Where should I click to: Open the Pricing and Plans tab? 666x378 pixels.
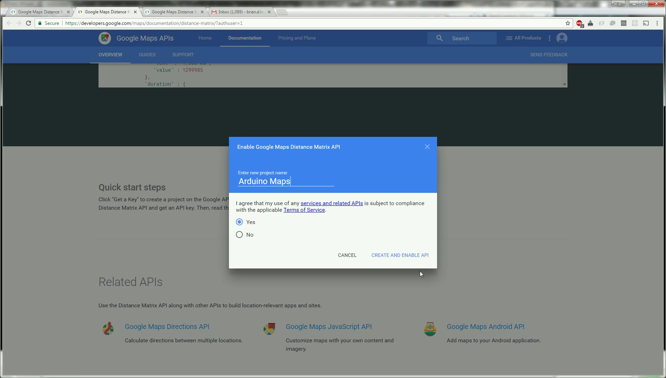tap(297, 38)
